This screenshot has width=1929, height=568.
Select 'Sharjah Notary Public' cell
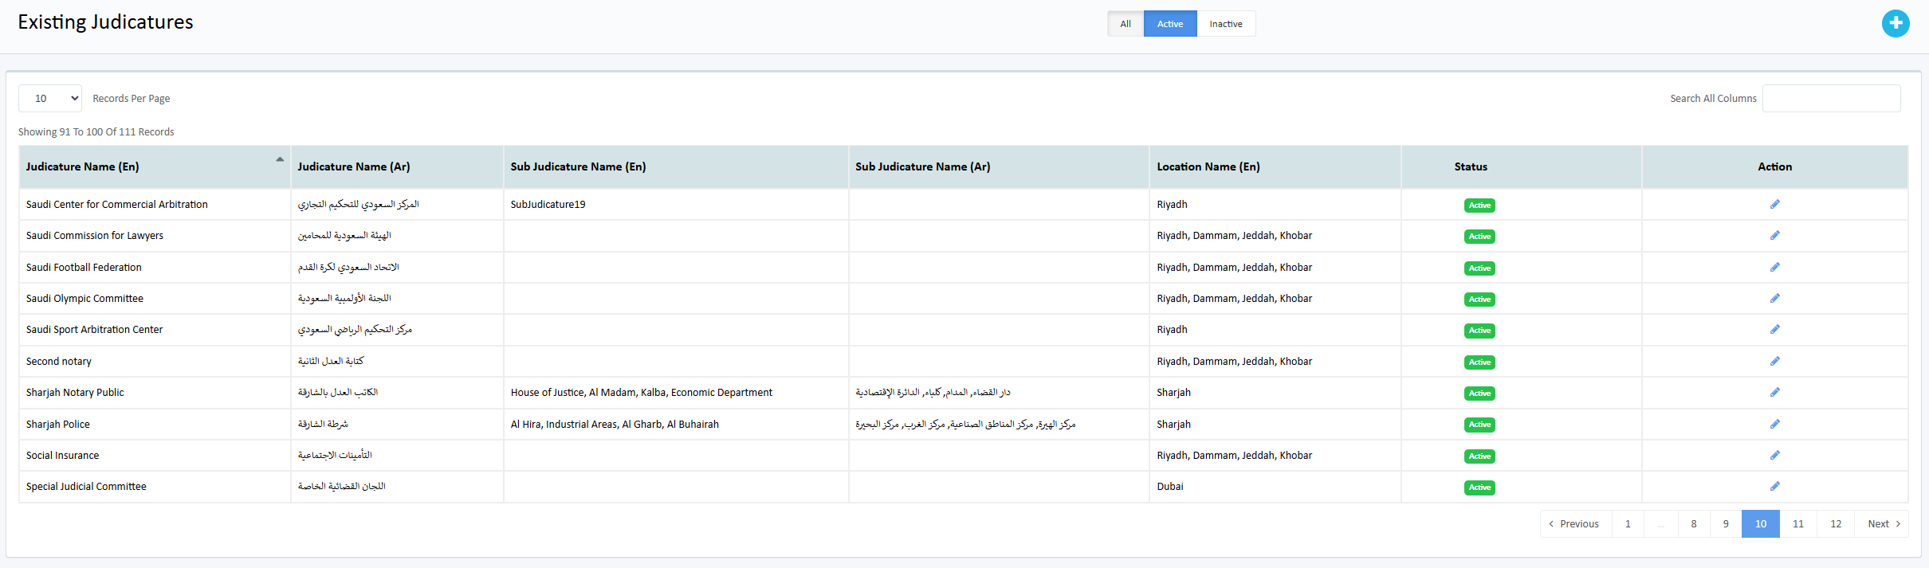155,393
